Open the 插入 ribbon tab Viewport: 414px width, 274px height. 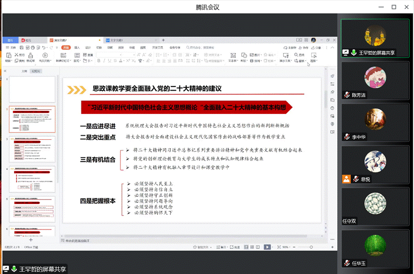[76, 47]
